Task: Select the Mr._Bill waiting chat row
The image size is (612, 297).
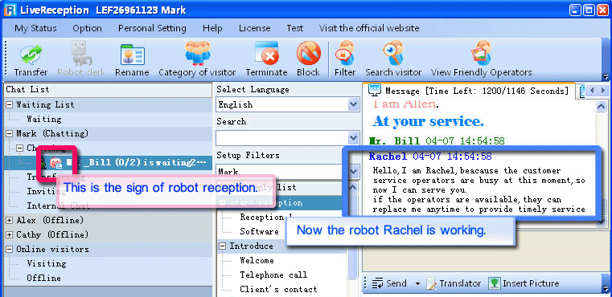Action: (x=107, y=162)
